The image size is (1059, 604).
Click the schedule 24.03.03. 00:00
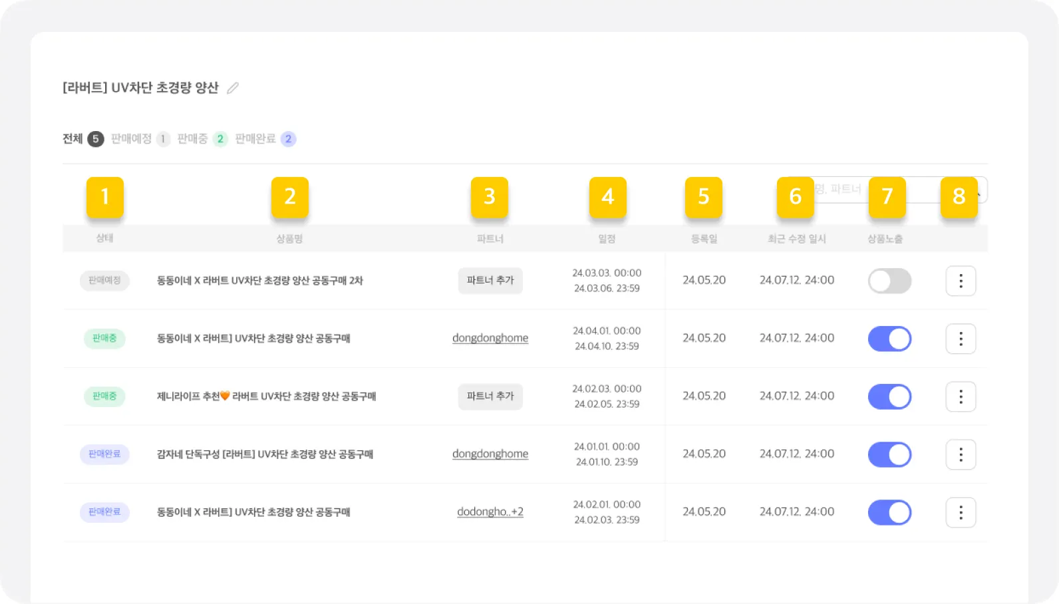607,273
